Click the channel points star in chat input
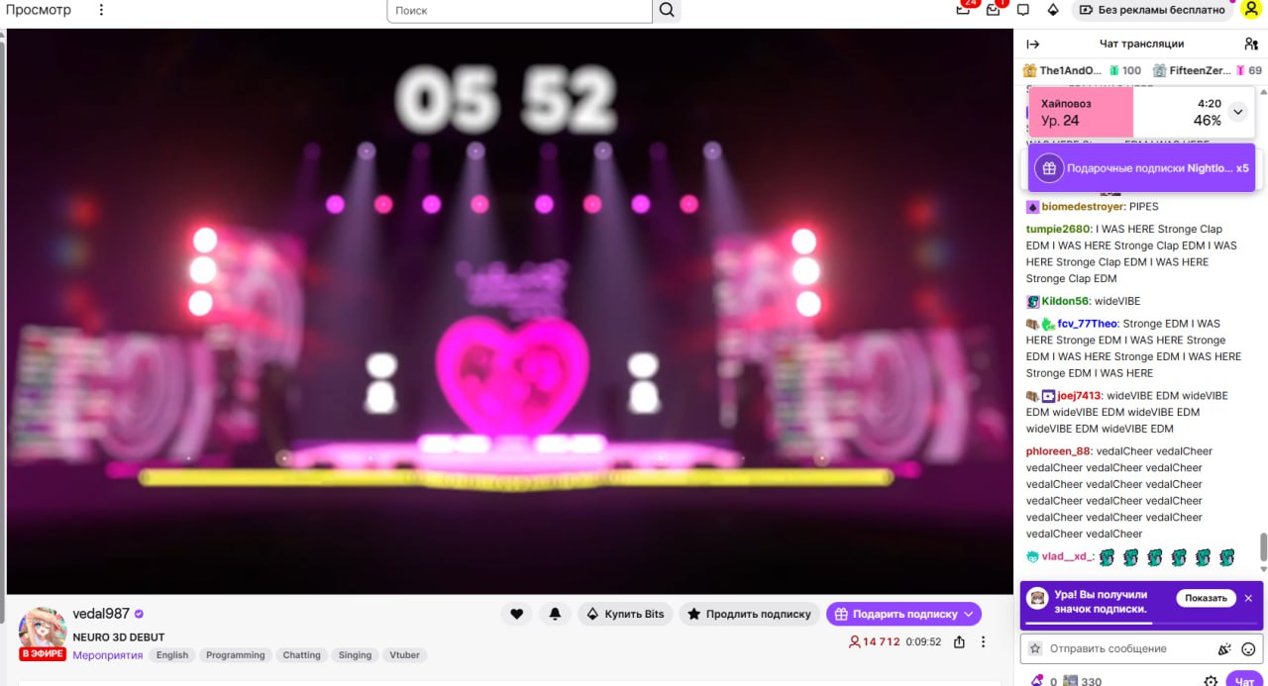This screenshot has height=686, width=1268. (x=1037, y=648)
